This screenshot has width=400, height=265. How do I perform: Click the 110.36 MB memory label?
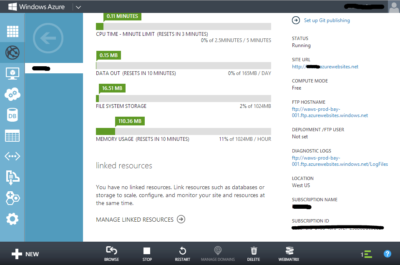click(x=130, y=121)
